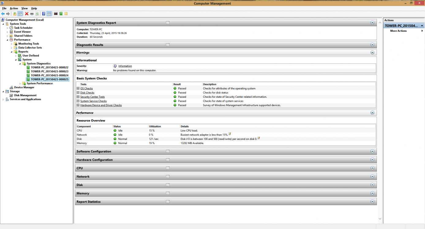Collapse the System Diagnostics tree arrow
The image size is (425, 229).
[20, 64]
